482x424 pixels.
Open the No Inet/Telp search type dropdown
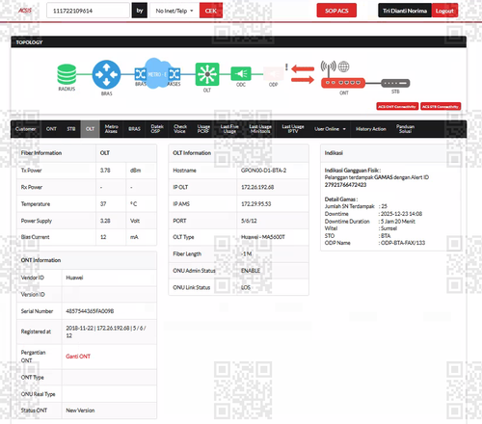(x=174, y=11)
